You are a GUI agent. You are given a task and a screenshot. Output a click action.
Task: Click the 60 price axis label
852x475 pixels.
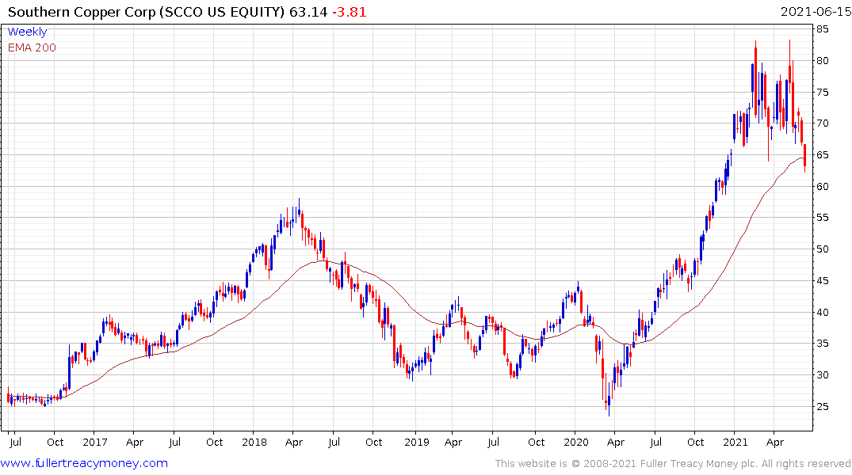point(822,186)
